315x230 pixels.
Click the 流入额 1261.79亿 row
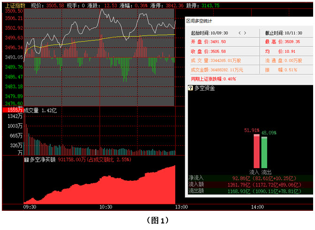click(250, 185)
